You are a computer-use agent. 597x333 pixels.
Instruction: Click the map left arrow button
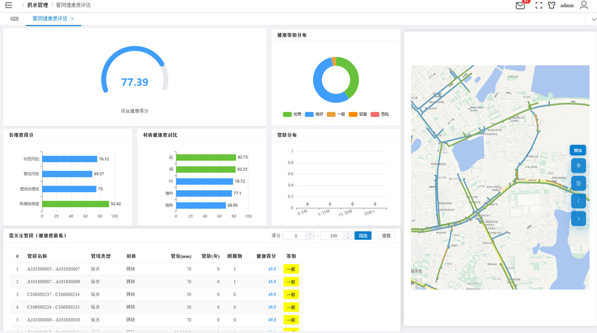578,201
